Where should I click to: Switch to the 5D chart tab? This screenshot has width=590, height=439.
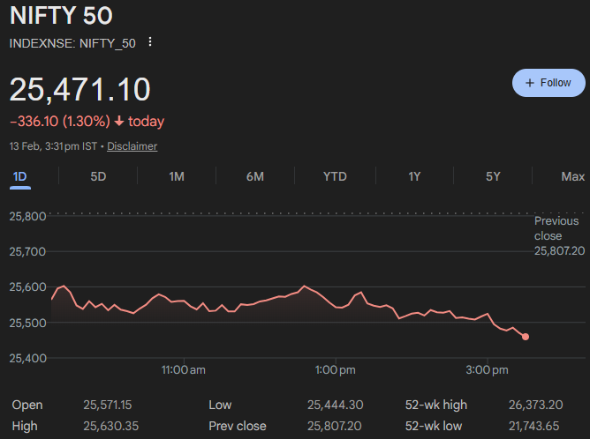[x=98, y=176]
